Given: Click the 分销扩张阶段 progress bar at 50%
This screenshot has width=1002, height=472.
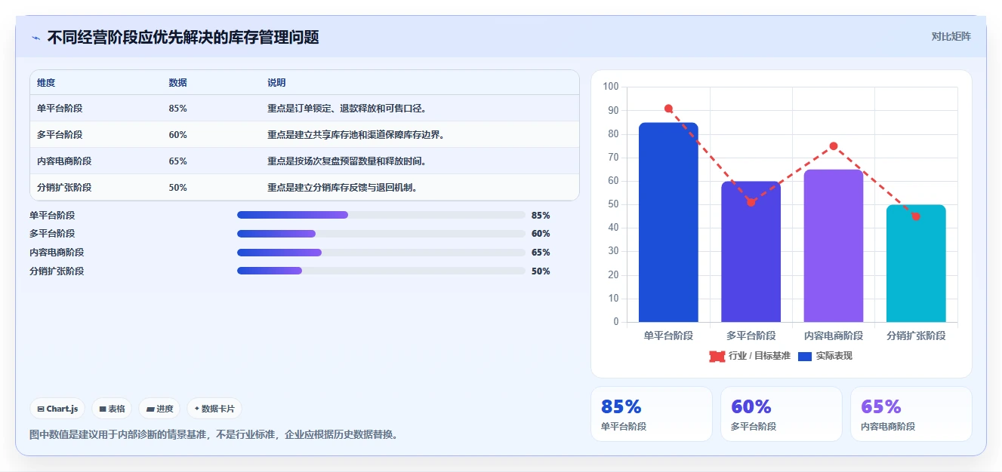Looking at the screenshot, I should [381, 271].
